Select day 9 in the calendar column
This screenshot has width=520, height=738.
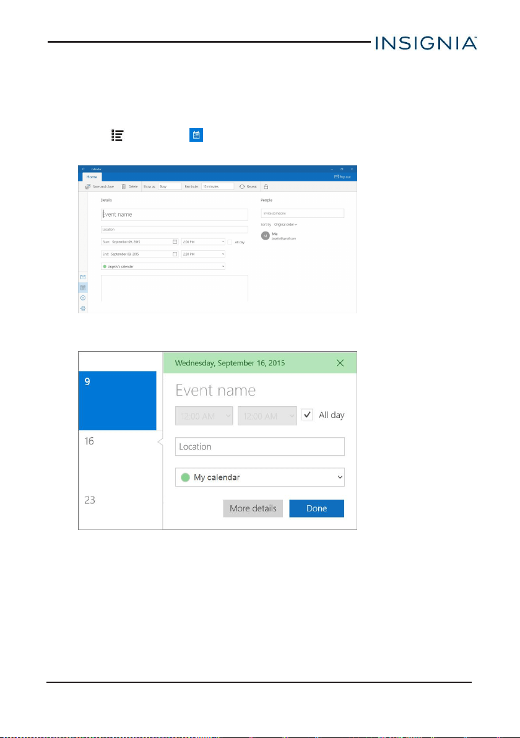pyautogui.click(x=118, y=401)
